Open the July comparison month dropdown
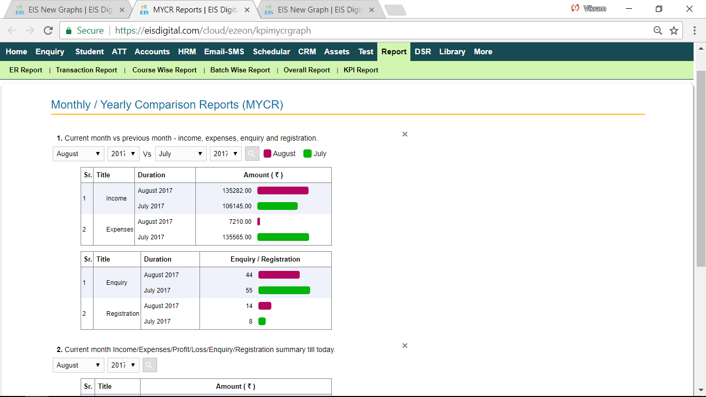The width and height of the screenshot is (706, 397). (x=180, y=154)
